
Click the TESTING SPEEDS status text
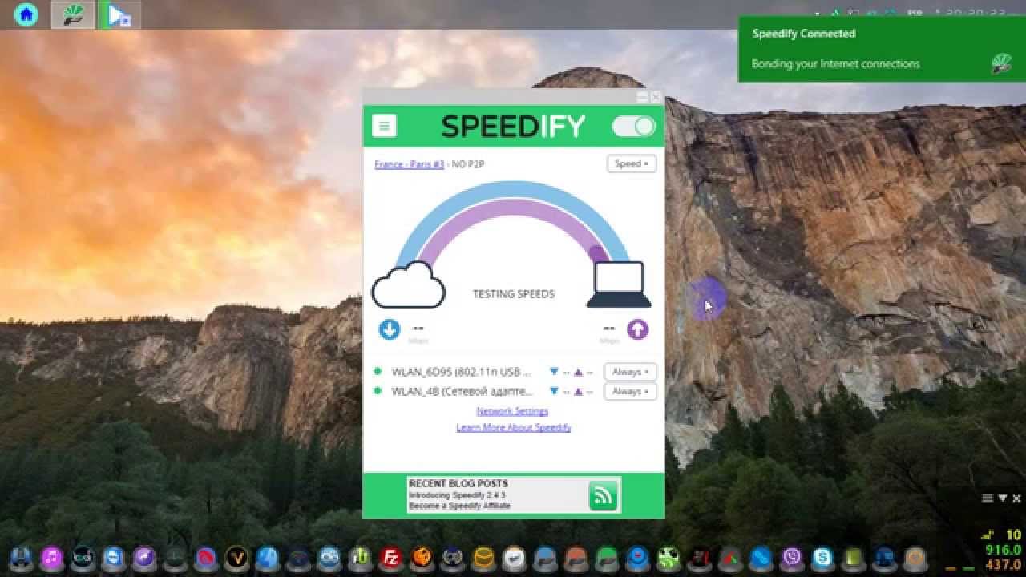(514, 294)
